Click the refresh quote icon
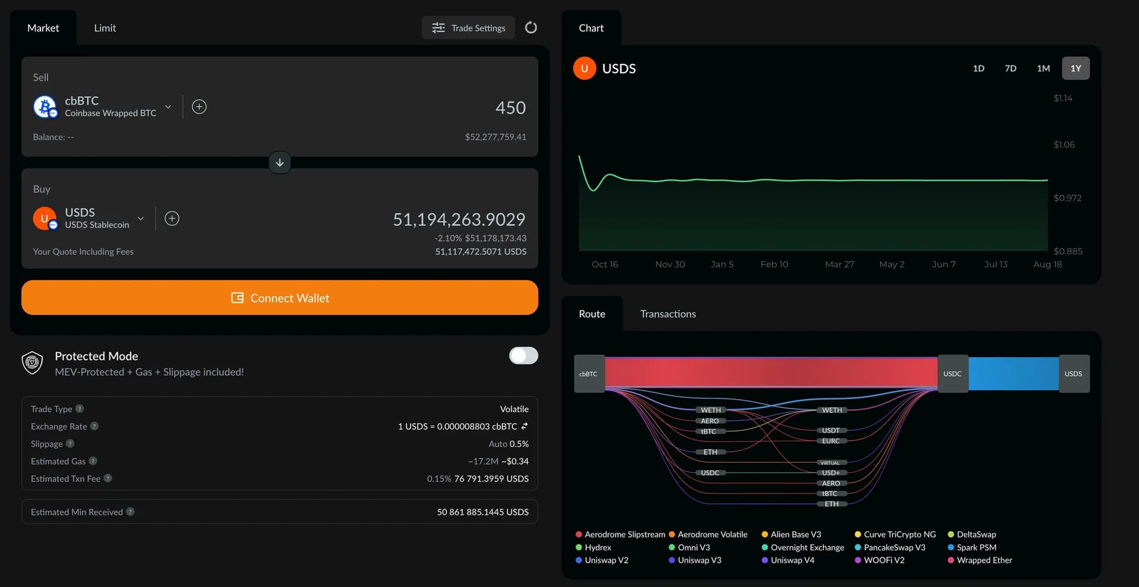 coord(531,27)
